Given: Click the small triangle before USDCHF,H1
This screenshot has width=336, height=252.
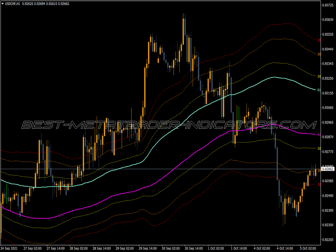Looking at the screenshot, I should (x=3, y=4).
